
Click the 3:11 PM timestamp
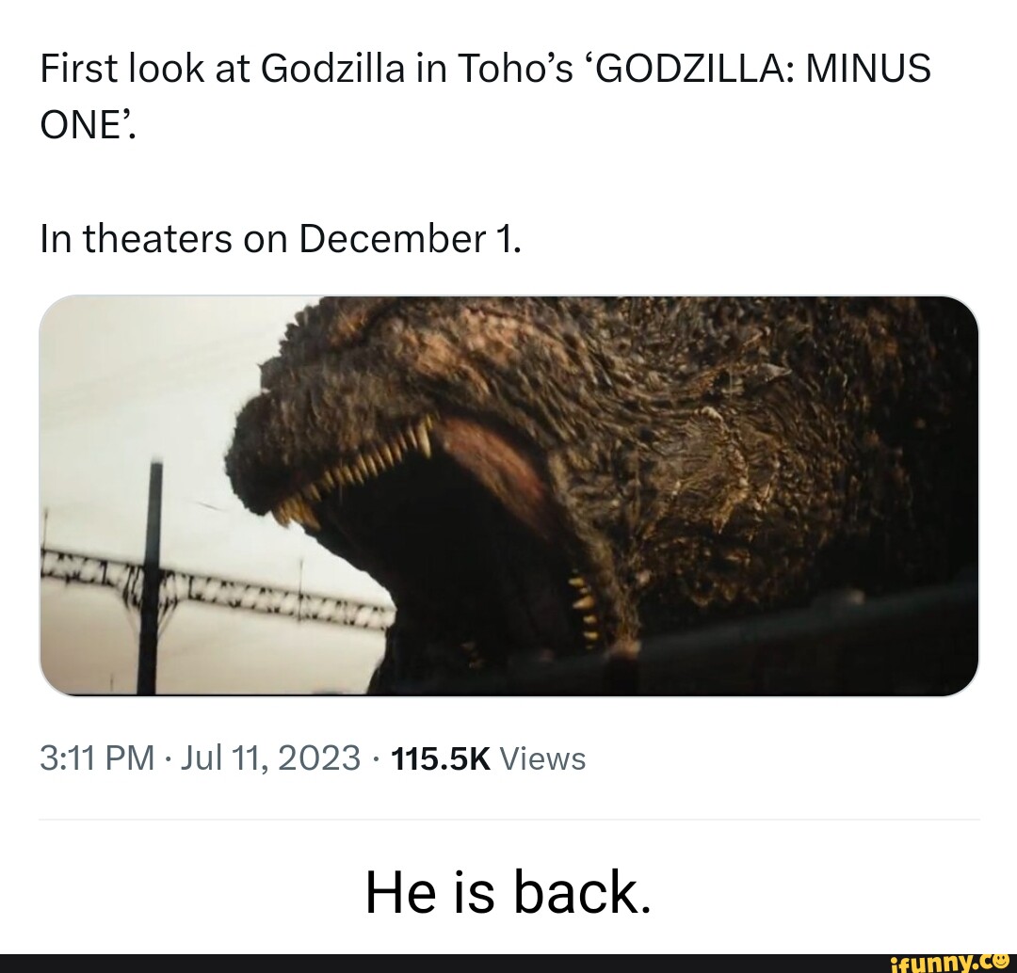[97, 758]
